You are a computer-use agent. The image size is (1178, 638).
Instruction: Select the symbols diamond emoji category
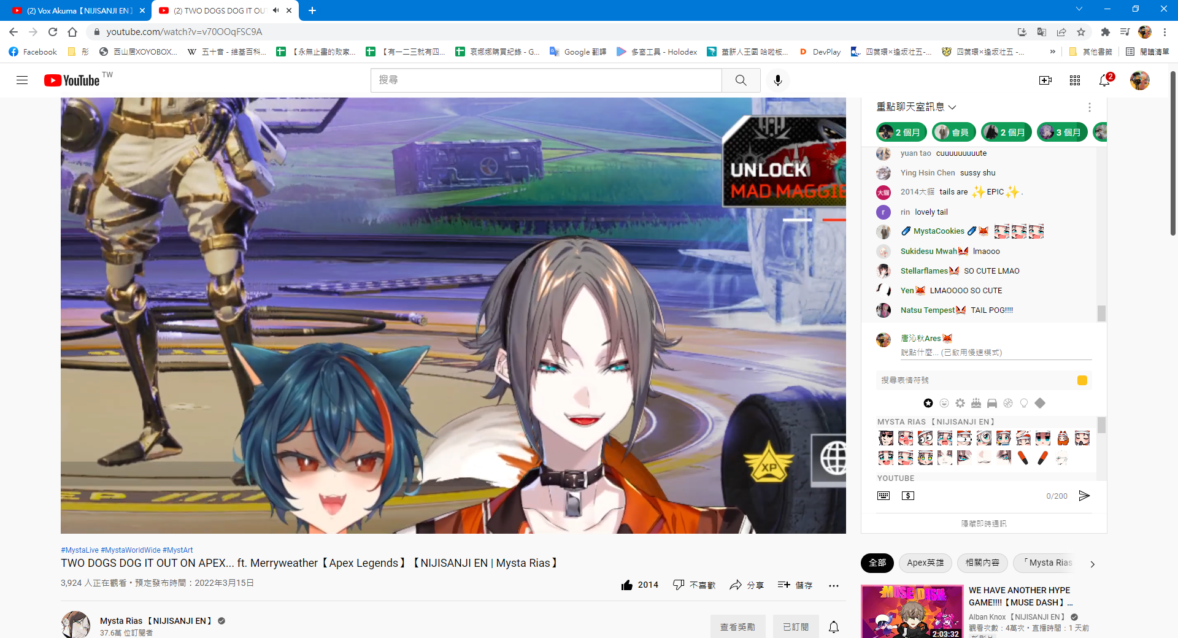[x=1040, y=403]
